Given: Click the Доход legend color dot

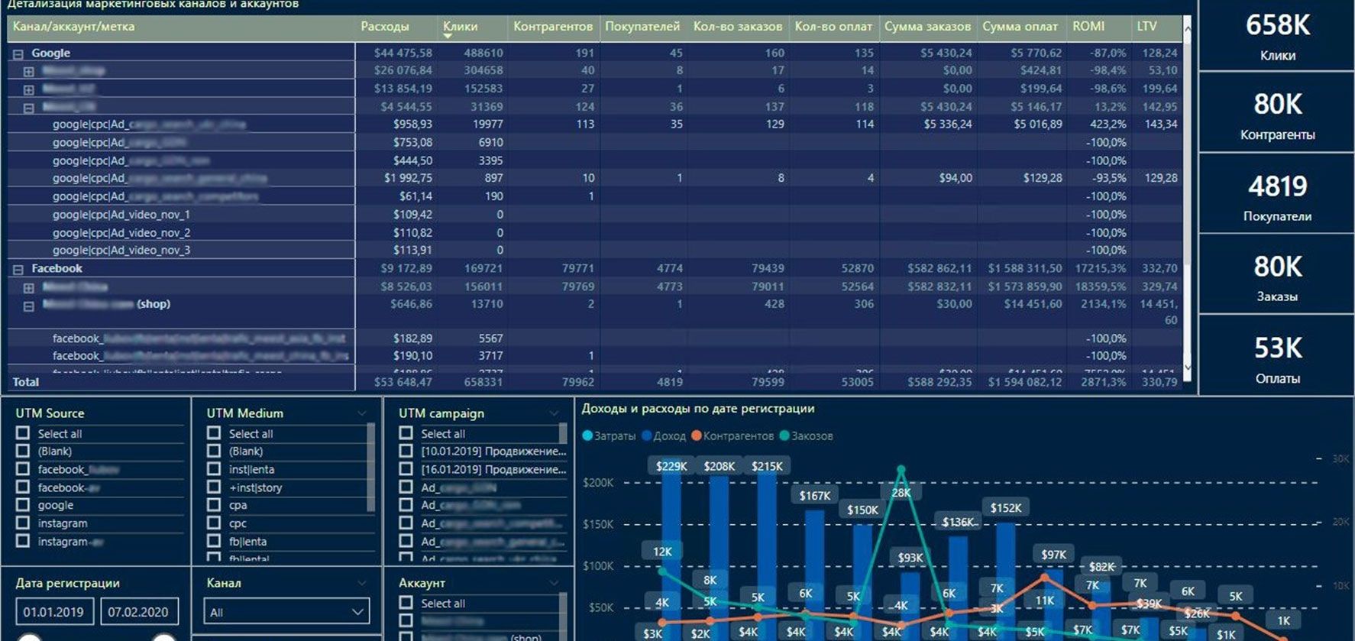Looking at the screenshot, I should [x=646, y=436].
